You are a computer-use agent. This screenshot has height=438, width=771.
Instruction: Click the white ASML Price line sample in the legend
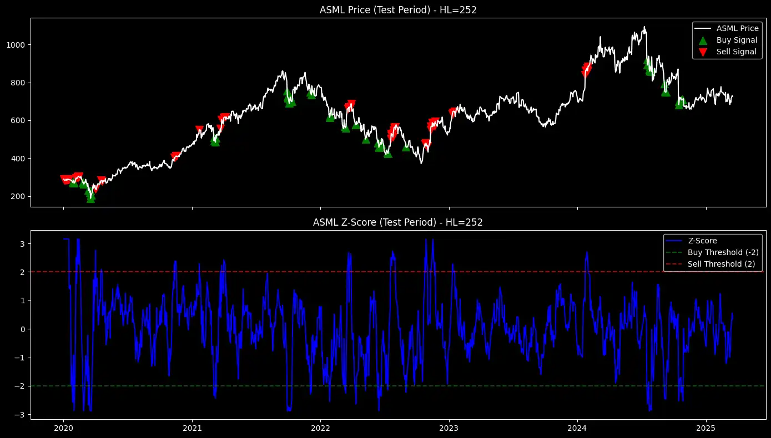click(703, 29)
